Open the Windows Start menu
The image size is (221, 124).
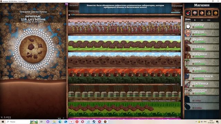point(2,122)
